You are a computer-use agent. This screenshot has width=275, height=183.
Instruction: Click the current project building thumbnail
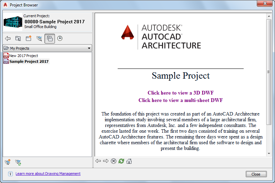point(13,22)
